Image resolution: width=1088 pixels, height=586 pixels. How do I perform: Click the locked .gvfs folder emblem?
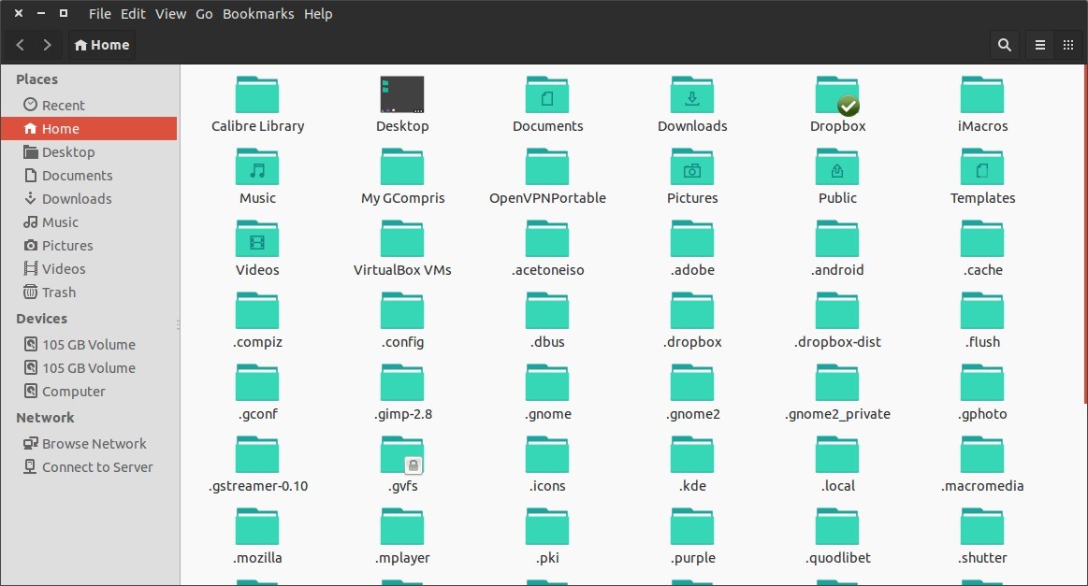[412, 464]
